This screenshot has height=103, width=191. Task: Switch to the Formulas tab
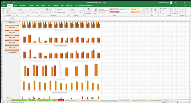click(x=31, y=6)
